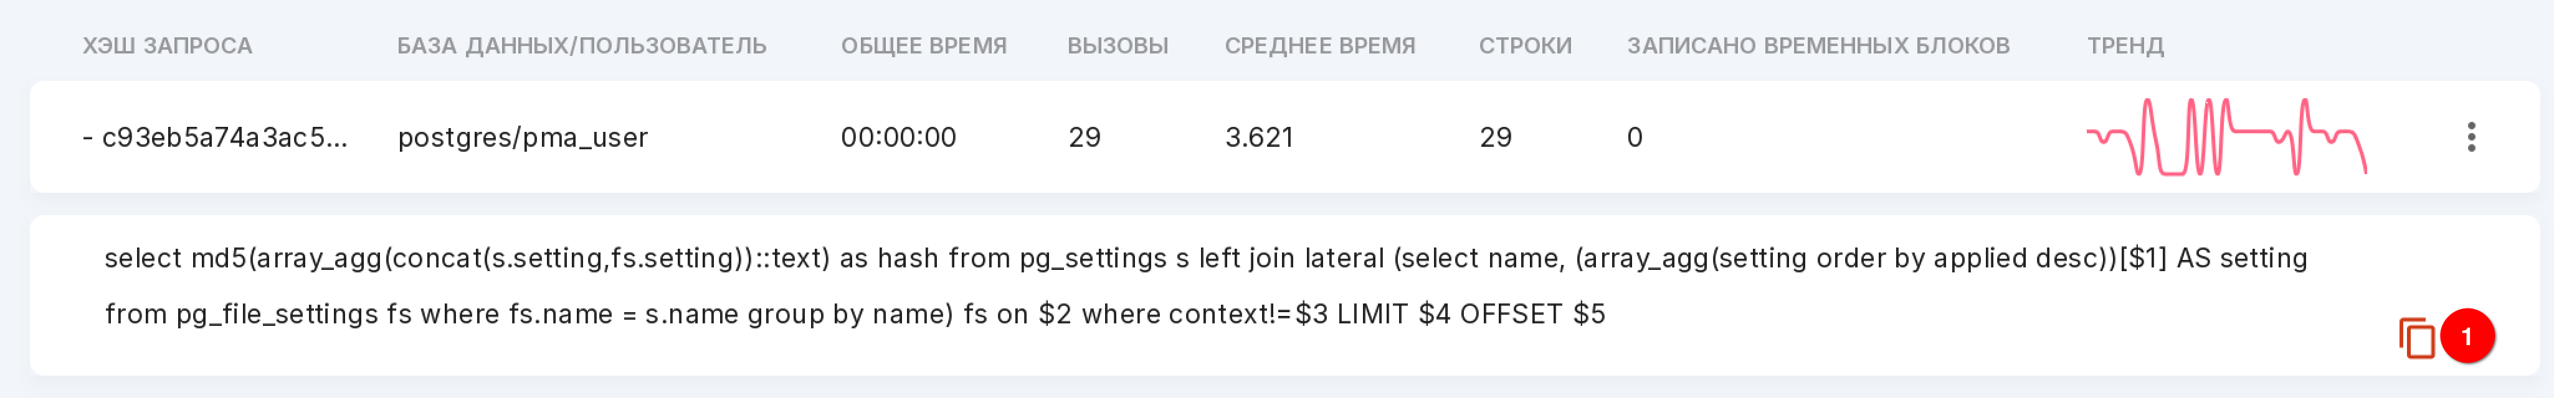Click the total time value 00:00:00

pos(898,137)
